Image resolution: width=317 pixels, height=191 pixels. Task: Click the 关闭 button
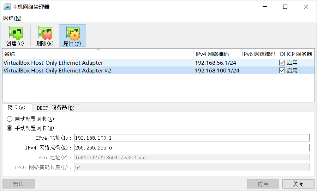point(298,184)
